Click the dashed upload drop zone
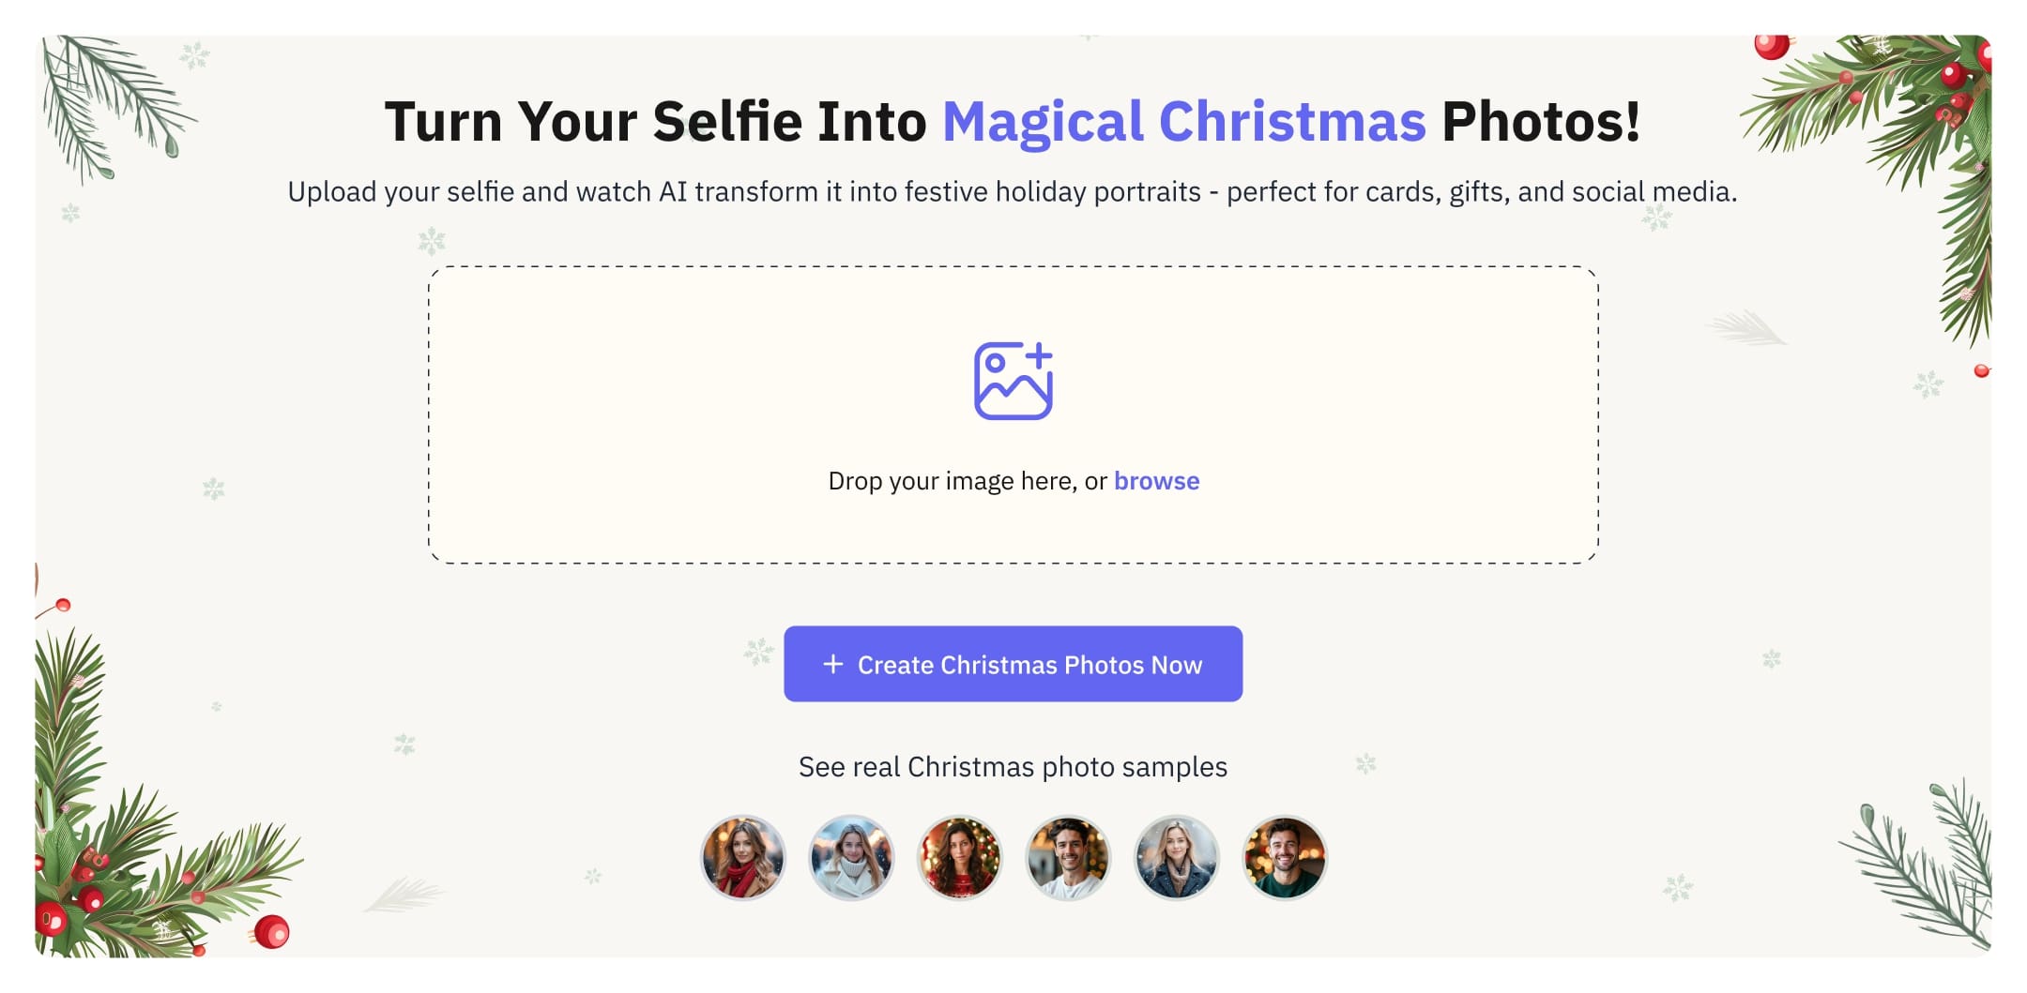The width and height of the screenshot is (2027, 993). [1013, 413]
